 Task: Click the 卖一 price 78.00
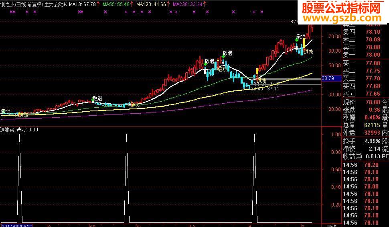(x=373, y=55)
